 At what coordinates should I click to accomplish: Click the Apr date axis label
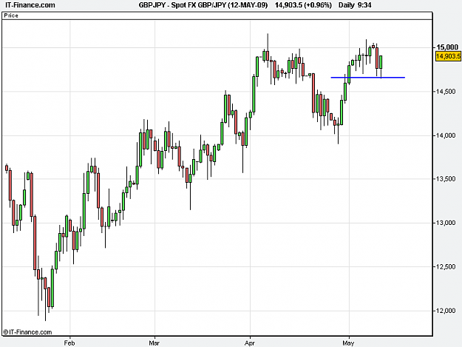tap(250, 343)
